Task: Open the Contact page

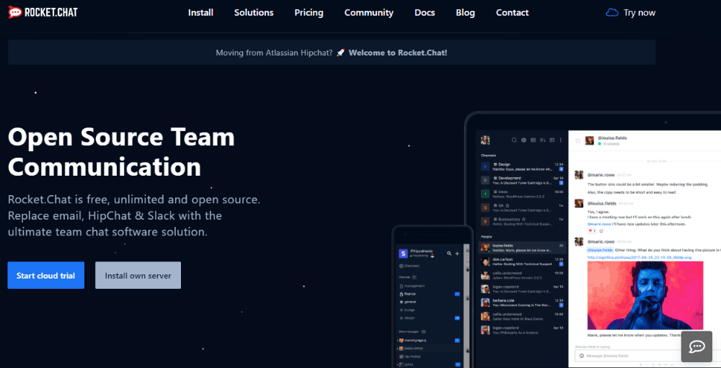Action: click(x=512, y=13)
